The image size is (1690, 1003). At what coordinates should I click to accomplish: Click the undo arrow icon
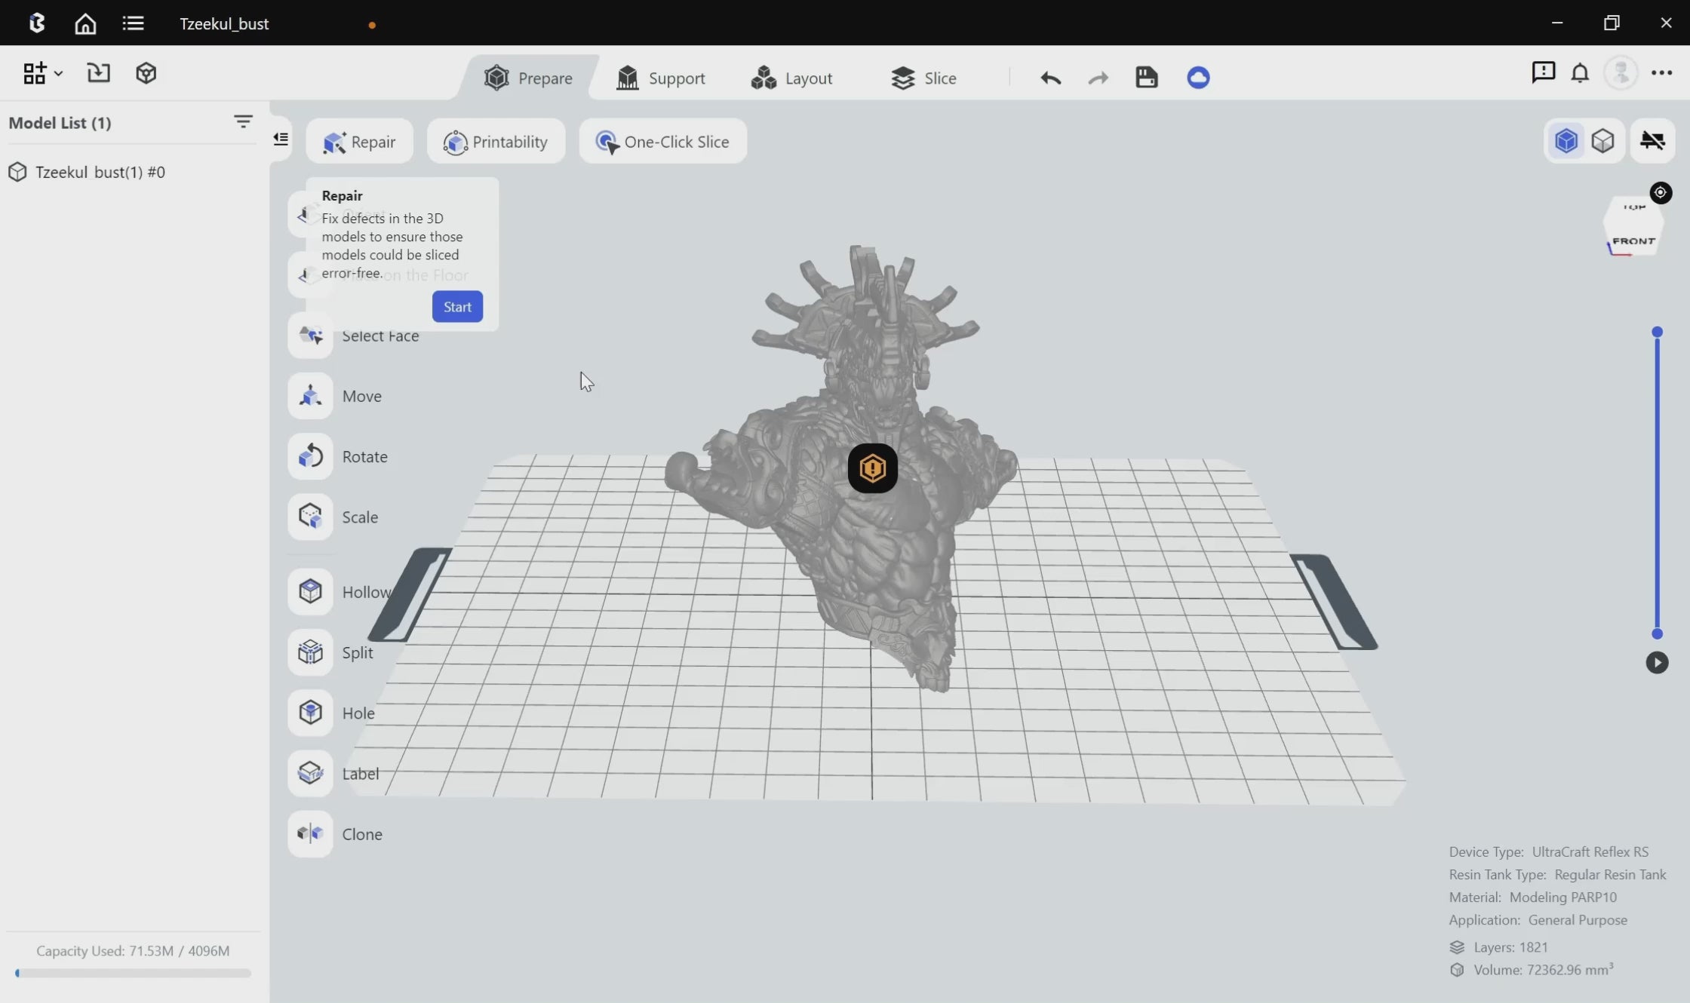click(x=1050, y=78)
